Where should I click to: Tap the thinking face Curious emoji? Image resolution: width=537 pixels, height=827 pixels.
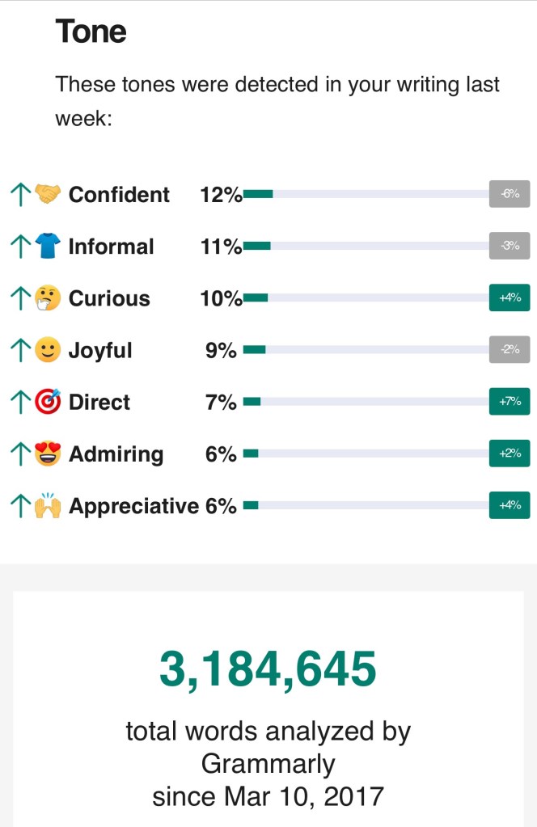point(49,298)
